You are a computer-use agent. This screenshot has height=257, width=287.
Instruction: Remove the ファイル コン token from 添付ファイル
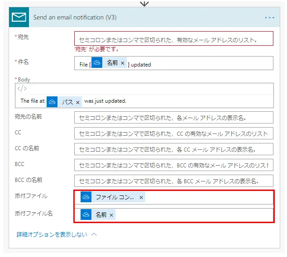click(x=141, y=198)
